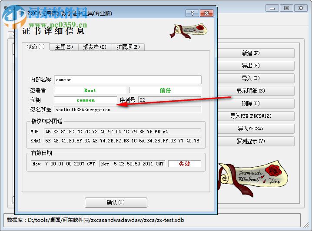Open the 扩展项(E) tab
Screen dimensions: 312x231
128,47
